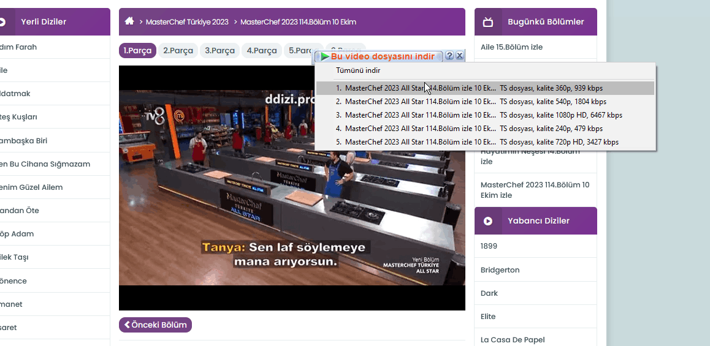Click the green play arrow on download bar
The height and width of the screenshot is (346, 710).
325,56
